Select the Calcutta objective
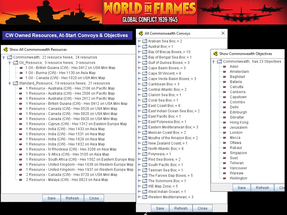The width and height of the screenshot is (287, 215). [236, 87]
